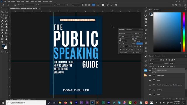
Task: Toggle Underline in Character panel
Action: 138,46
